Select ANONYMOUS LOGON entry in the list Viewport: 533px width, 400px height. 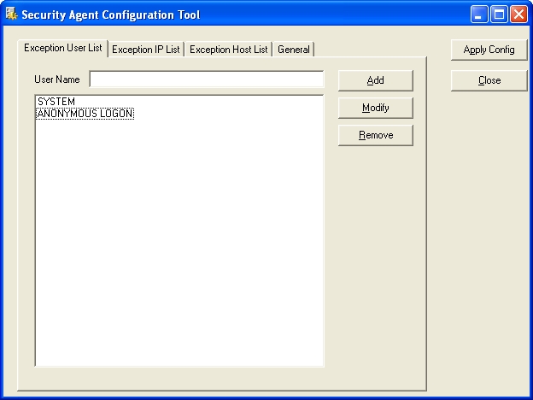pyautogui.click(x=85, y=114)
